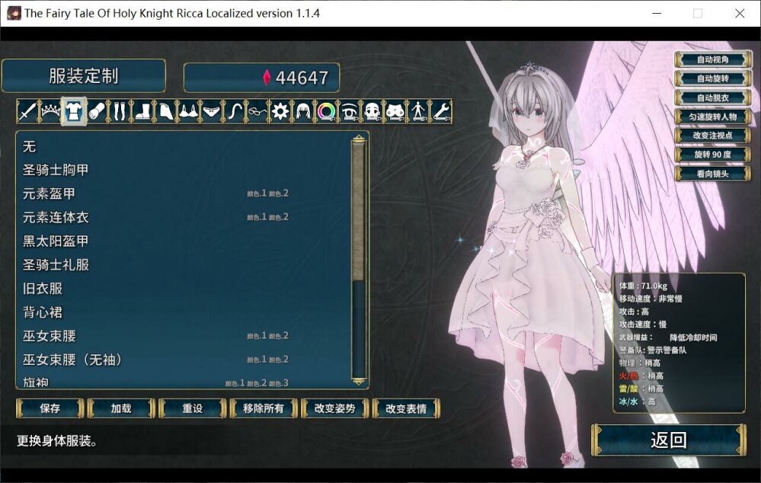Pick 颜色.2 for 元素盔甲

[x=279, y=194]
